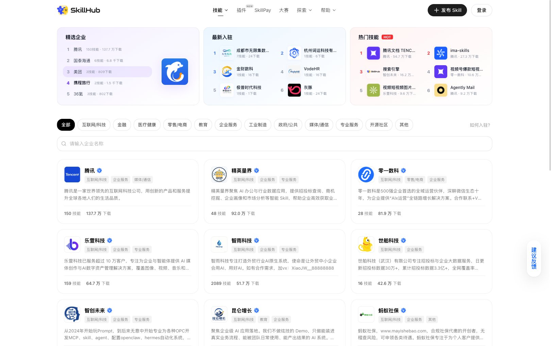Open the 成都市无限集数 company logo
This screenshot has height=346, width=551.
tap(227, 53)
